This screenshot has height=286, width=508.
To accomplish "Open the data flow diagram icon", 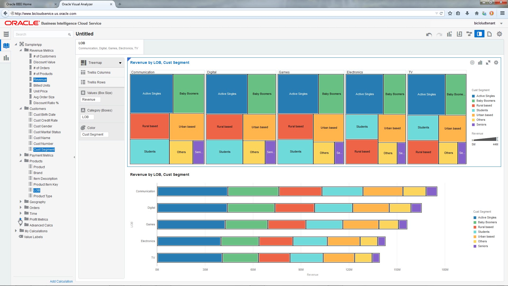I will tap(469, 34).
